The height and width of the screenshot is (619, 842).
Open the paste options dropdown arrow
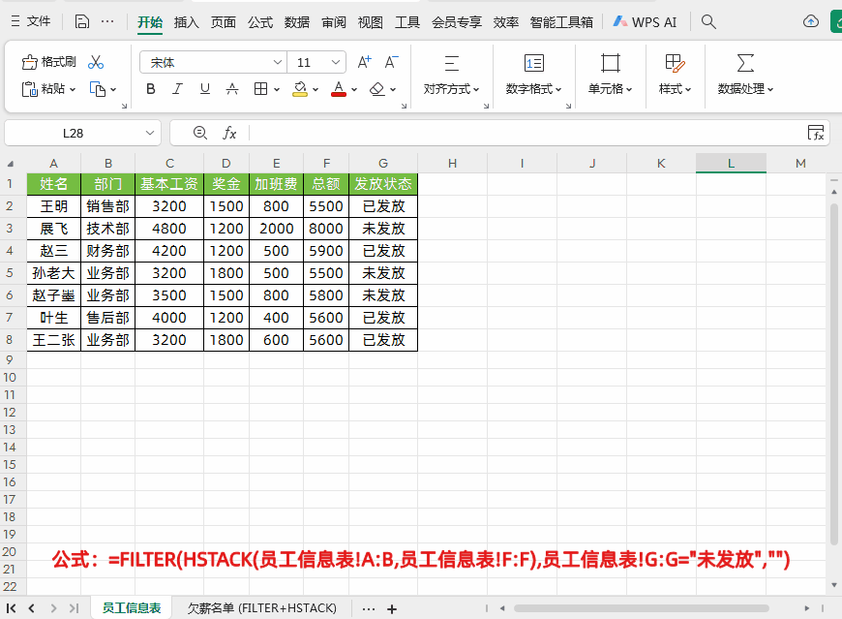tap(73, 90)
